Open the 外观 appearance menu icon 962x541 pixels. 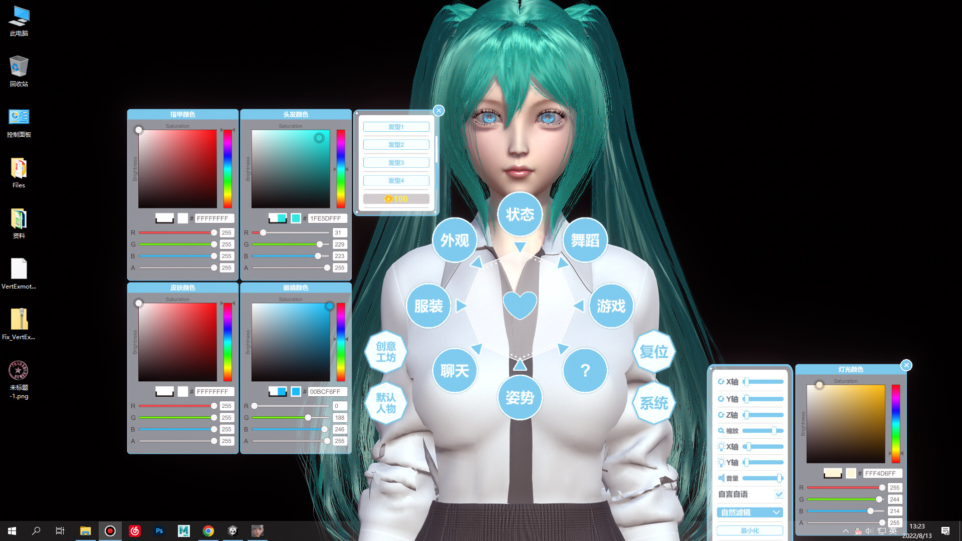pyautogui.click(x=454, y=240)
